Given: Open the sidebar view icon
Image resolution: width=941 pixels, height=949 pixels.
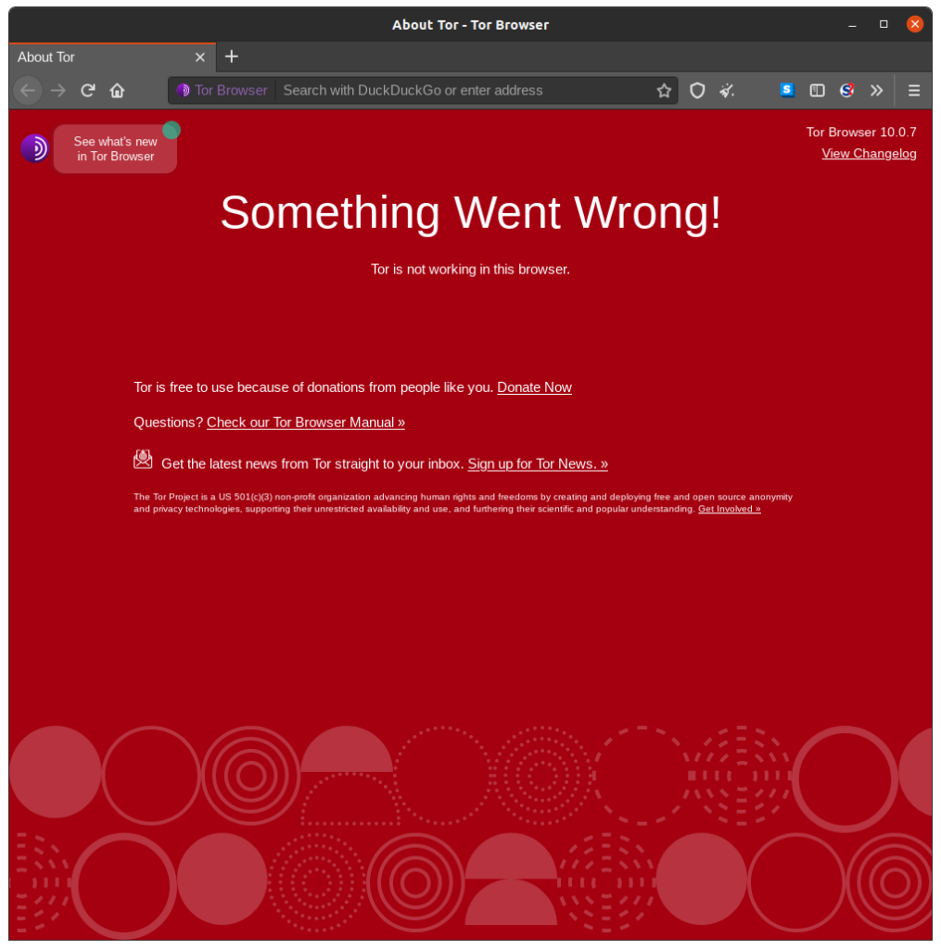Looking at the screenshot, I should [x=817, y=90].
